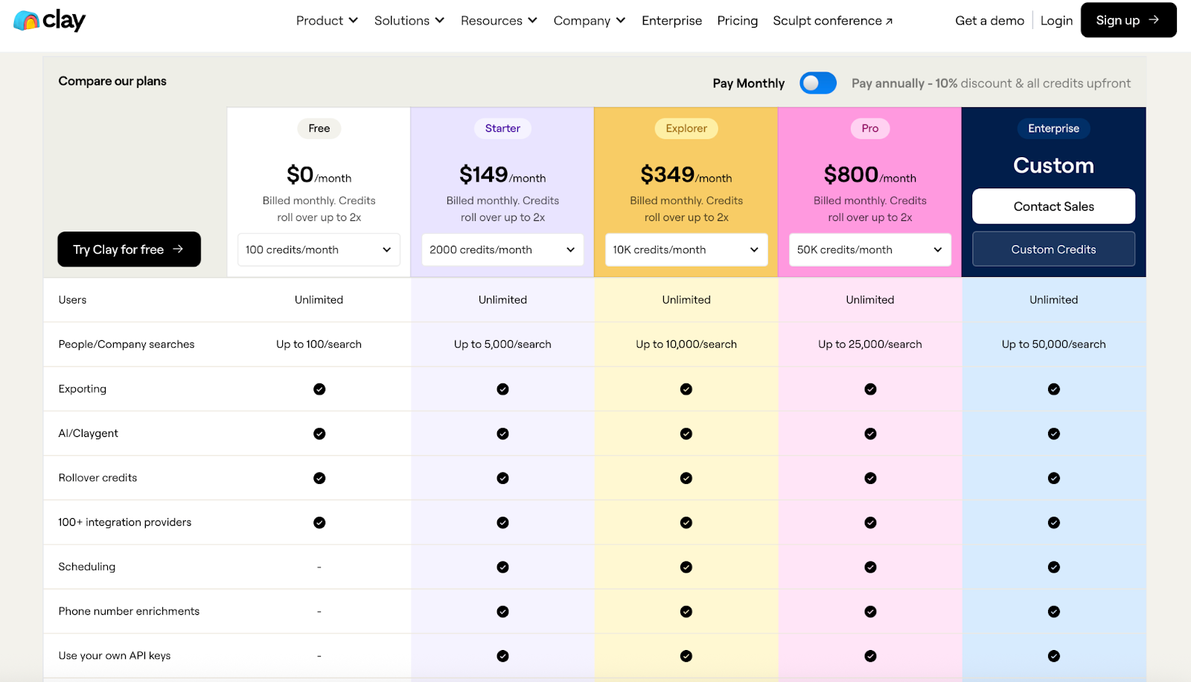Screen dimensions: 1191x682
Task: Click integration providers checkmark in Pro column
Action: 870,523
